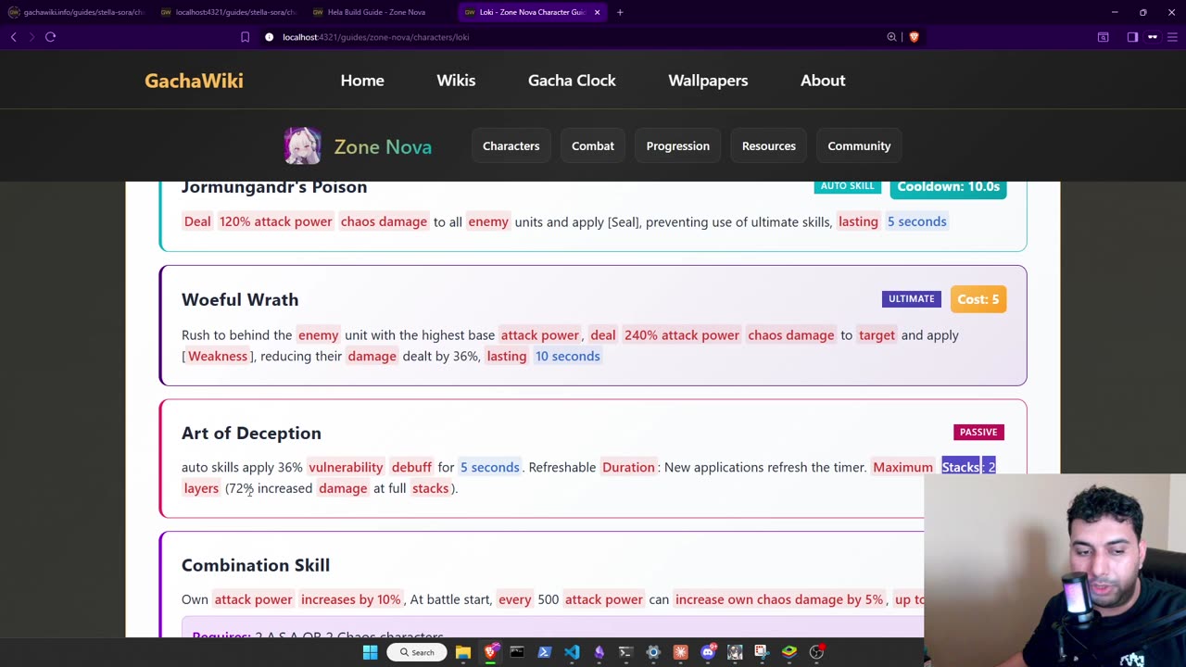This screenshot has height=667, width=1186.
Task: Go to GachaWiki home logo
Action: 194,81
